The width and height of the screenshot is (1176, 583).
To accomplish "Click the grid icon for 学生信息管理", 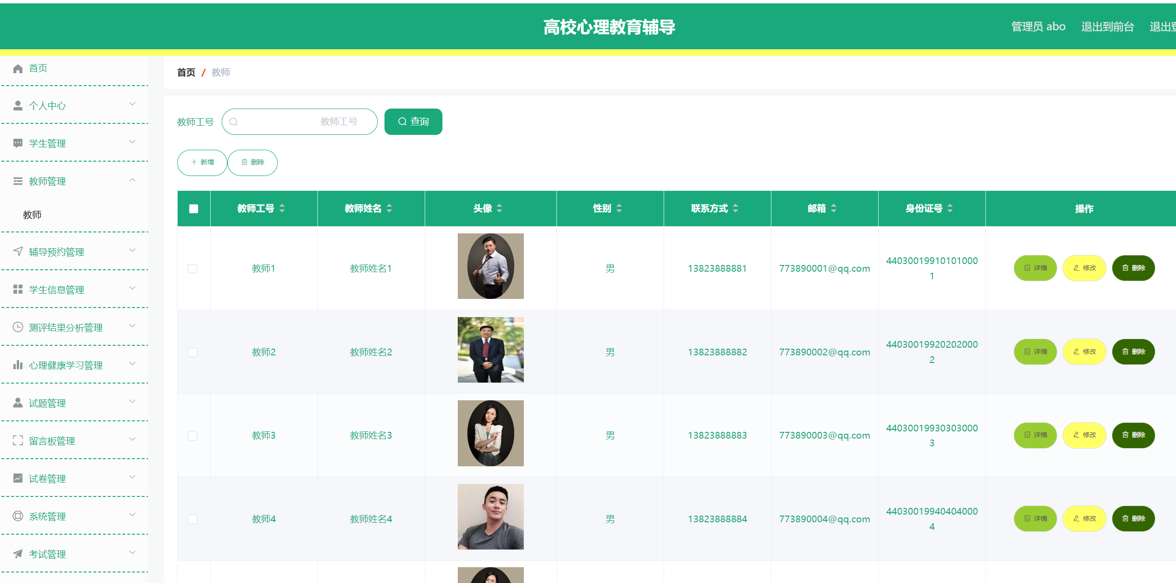I will [18, 289].
